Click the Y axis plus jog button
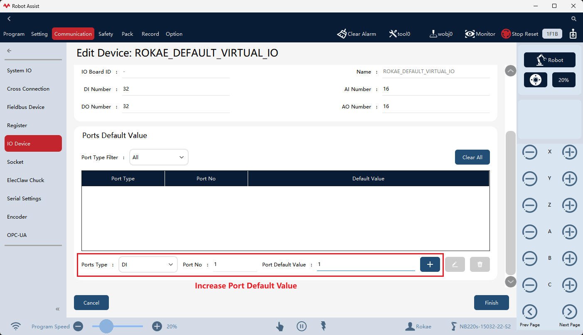583x335 pixels. tap(570, 179)
